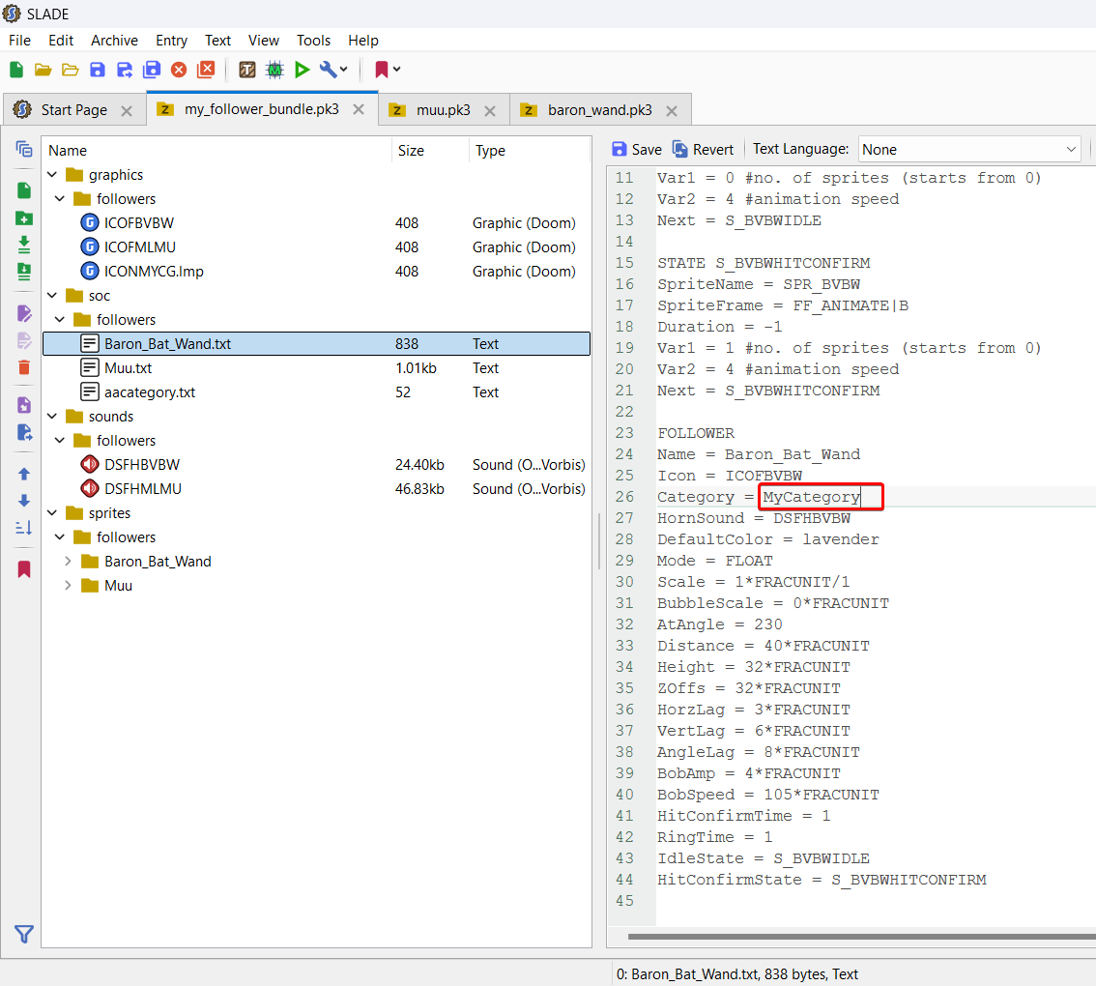Image resolution: width=1096 pixels, height=986 pixels.
Task: Click the green Run Archive play icon
Action: click(302, 70)
